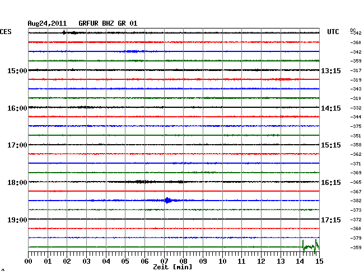Select the DC offset value -351

point(356,136)
